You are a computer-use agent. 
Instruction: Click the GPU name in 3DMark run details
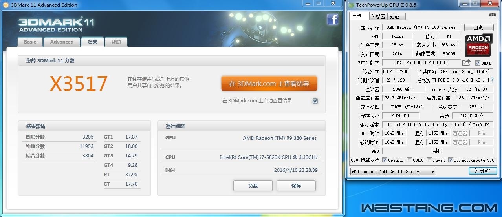[280, 138]
